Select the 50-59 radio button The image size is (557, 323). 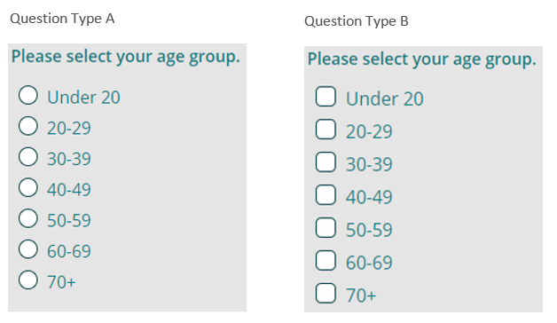[28, 218]
